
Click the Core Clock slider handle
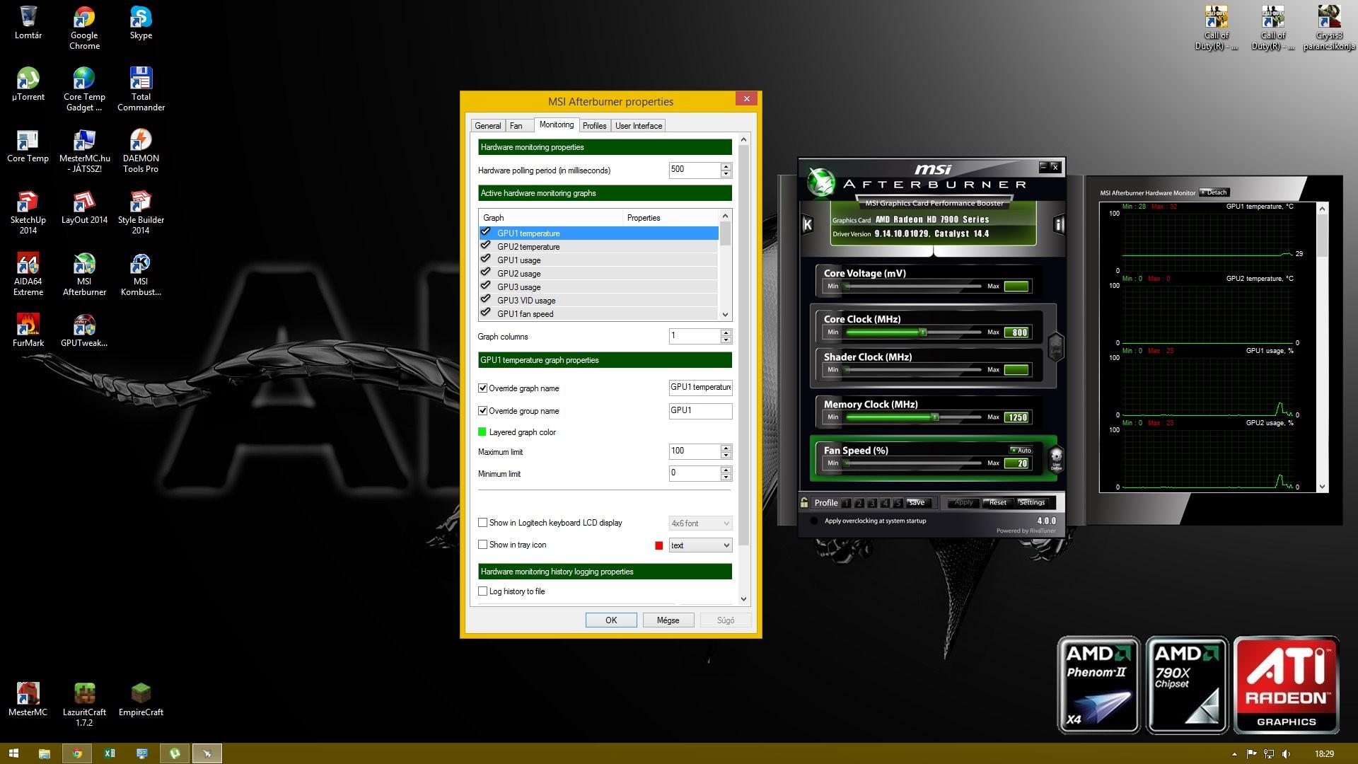pyautogui.click(x=922, y=332)
